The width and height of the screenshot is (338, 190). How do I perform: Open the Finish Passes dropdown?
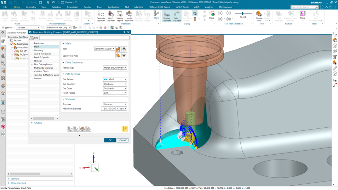pos(115,93)
